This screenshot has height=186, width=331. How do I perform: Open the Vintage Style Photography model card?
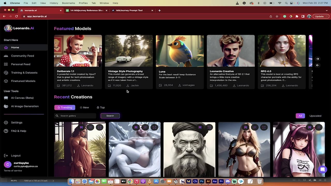click(129, 62)
